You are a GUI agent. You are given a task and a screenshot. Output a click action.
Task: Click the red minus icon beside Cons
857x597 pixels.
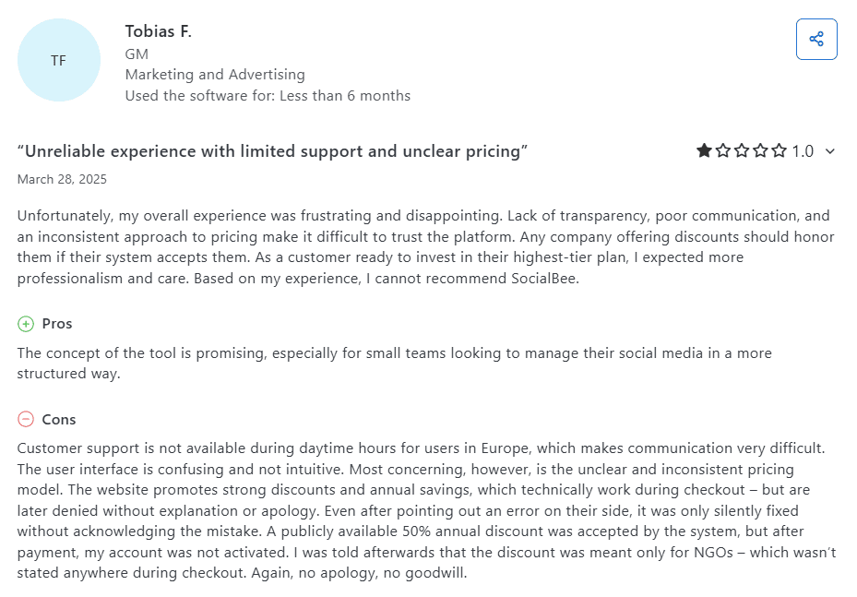(x=24, y=419)
